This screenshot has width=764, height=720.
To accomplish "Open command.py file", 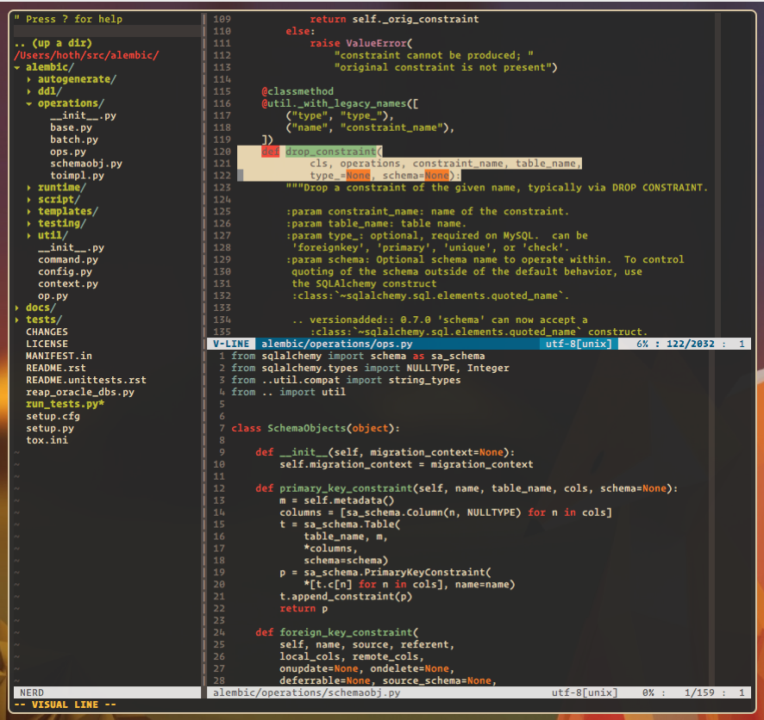I will 68,260.
